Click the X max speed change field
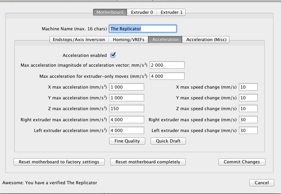Image resolution: width=281 pixels, height=194 pixels. [x=248, y=87]
